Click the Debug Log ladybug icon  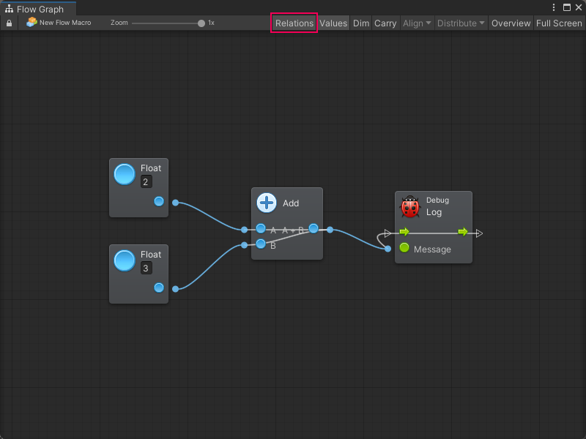point(410,207)
